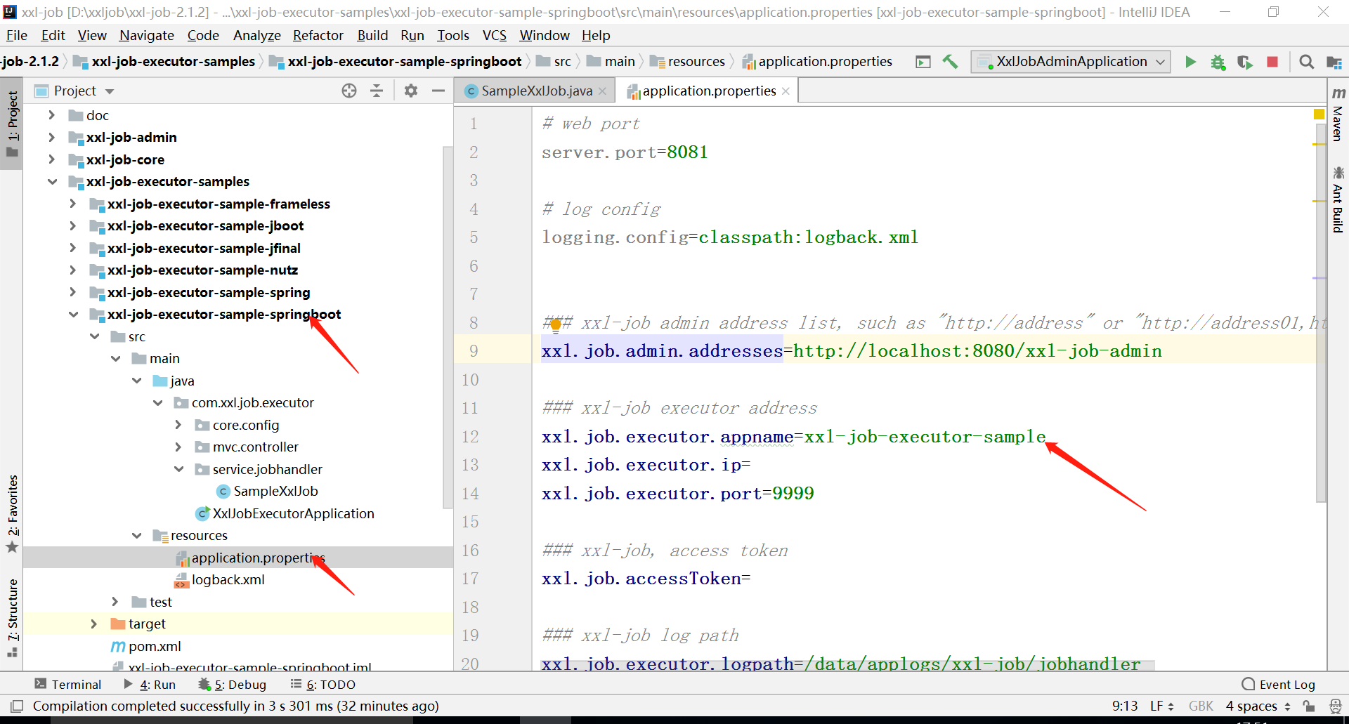1349x724 pixels.
Task: Click the intention lightbulb on line 8
Action: (555, 324)
